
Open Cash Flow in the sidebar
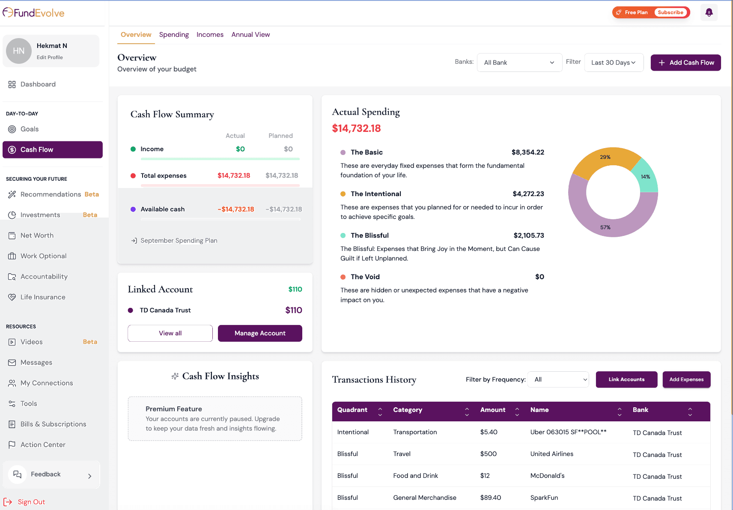tap(53, 150)
